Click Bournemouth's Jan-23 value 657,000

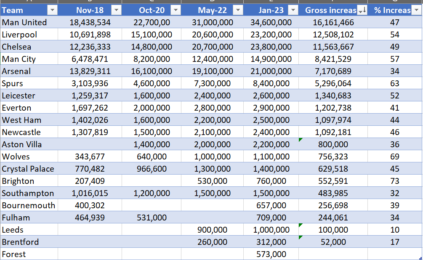click(x=271, y=205)
